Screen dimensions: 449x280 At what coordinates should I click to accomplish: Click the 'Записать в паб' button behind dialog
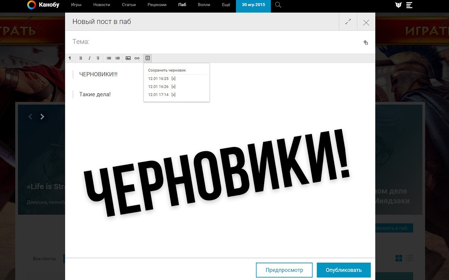click(394, 228)
